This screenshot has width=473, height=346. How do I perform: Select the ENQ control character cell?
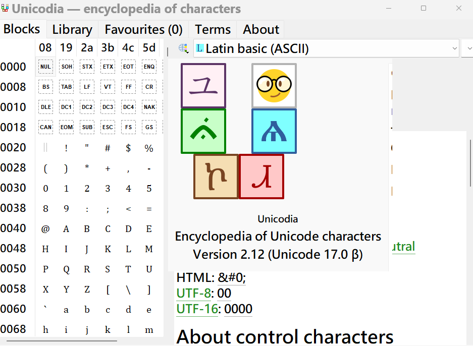149,67
